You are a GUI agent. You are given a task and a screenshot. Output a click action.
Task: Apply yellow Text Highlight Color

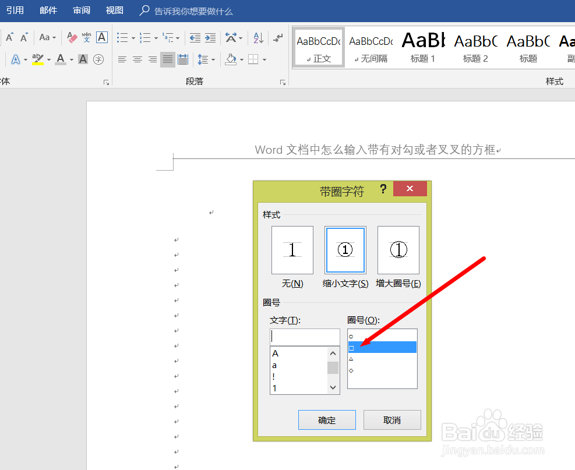coord(37,58)
